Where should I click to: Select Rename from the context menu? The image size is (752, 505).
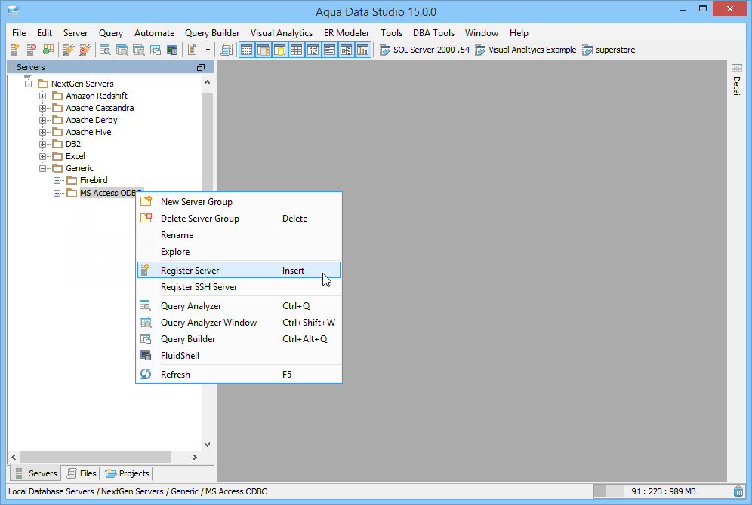(239, 235)
